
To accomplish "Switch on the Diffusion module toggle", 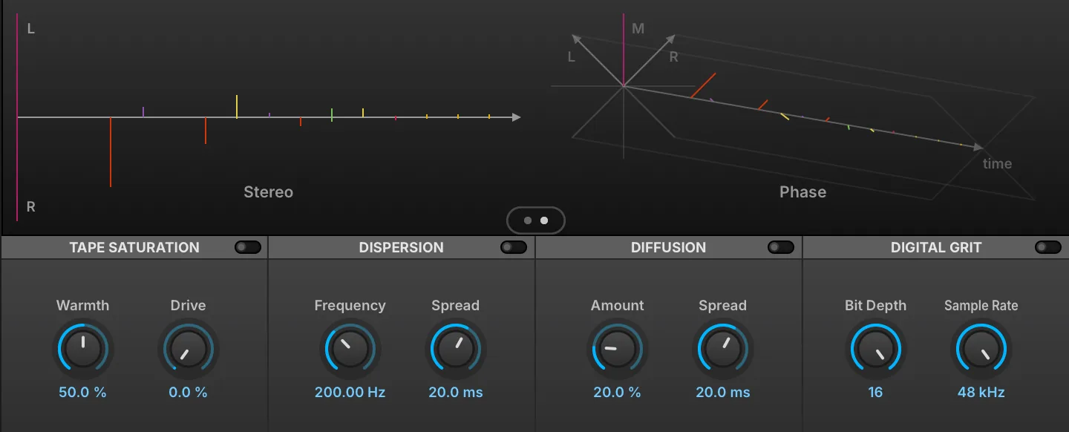I will (x=781, y=247).
